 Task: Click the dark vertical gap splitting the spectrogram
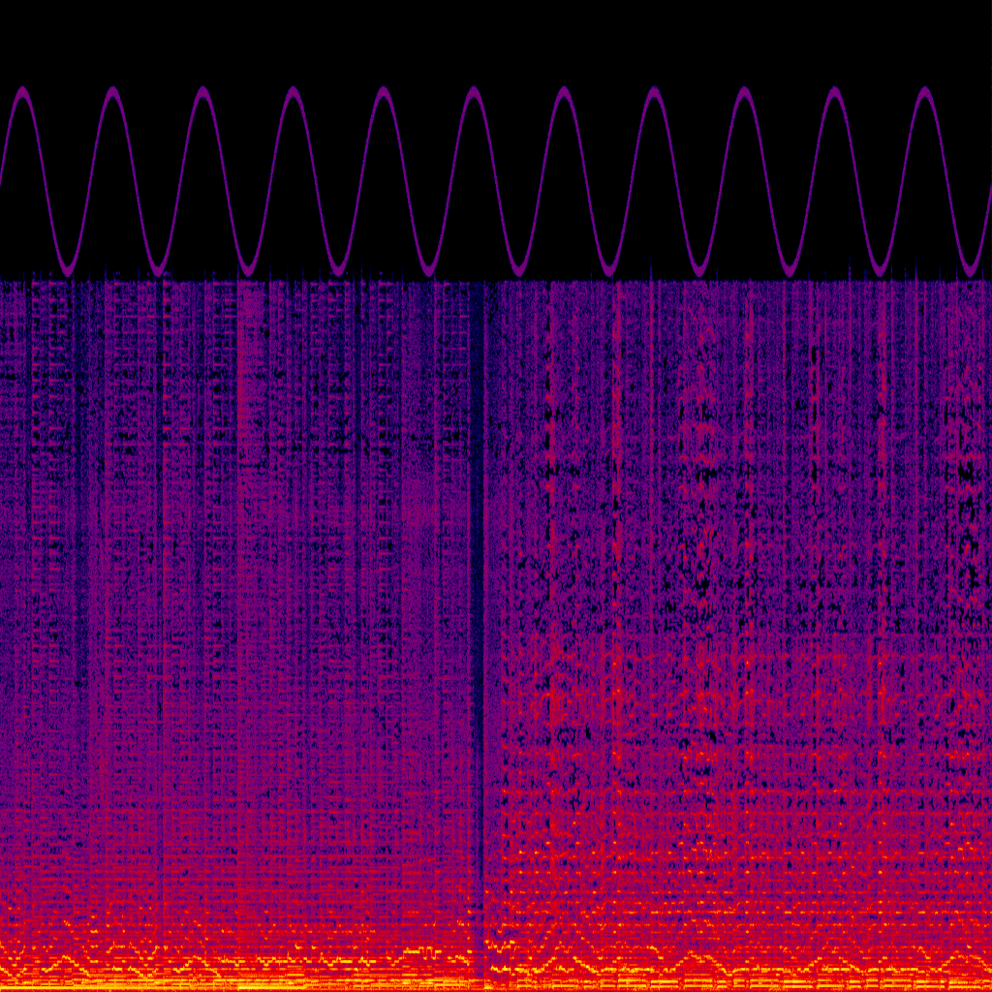pyautogui.click(x=477, y=581)
